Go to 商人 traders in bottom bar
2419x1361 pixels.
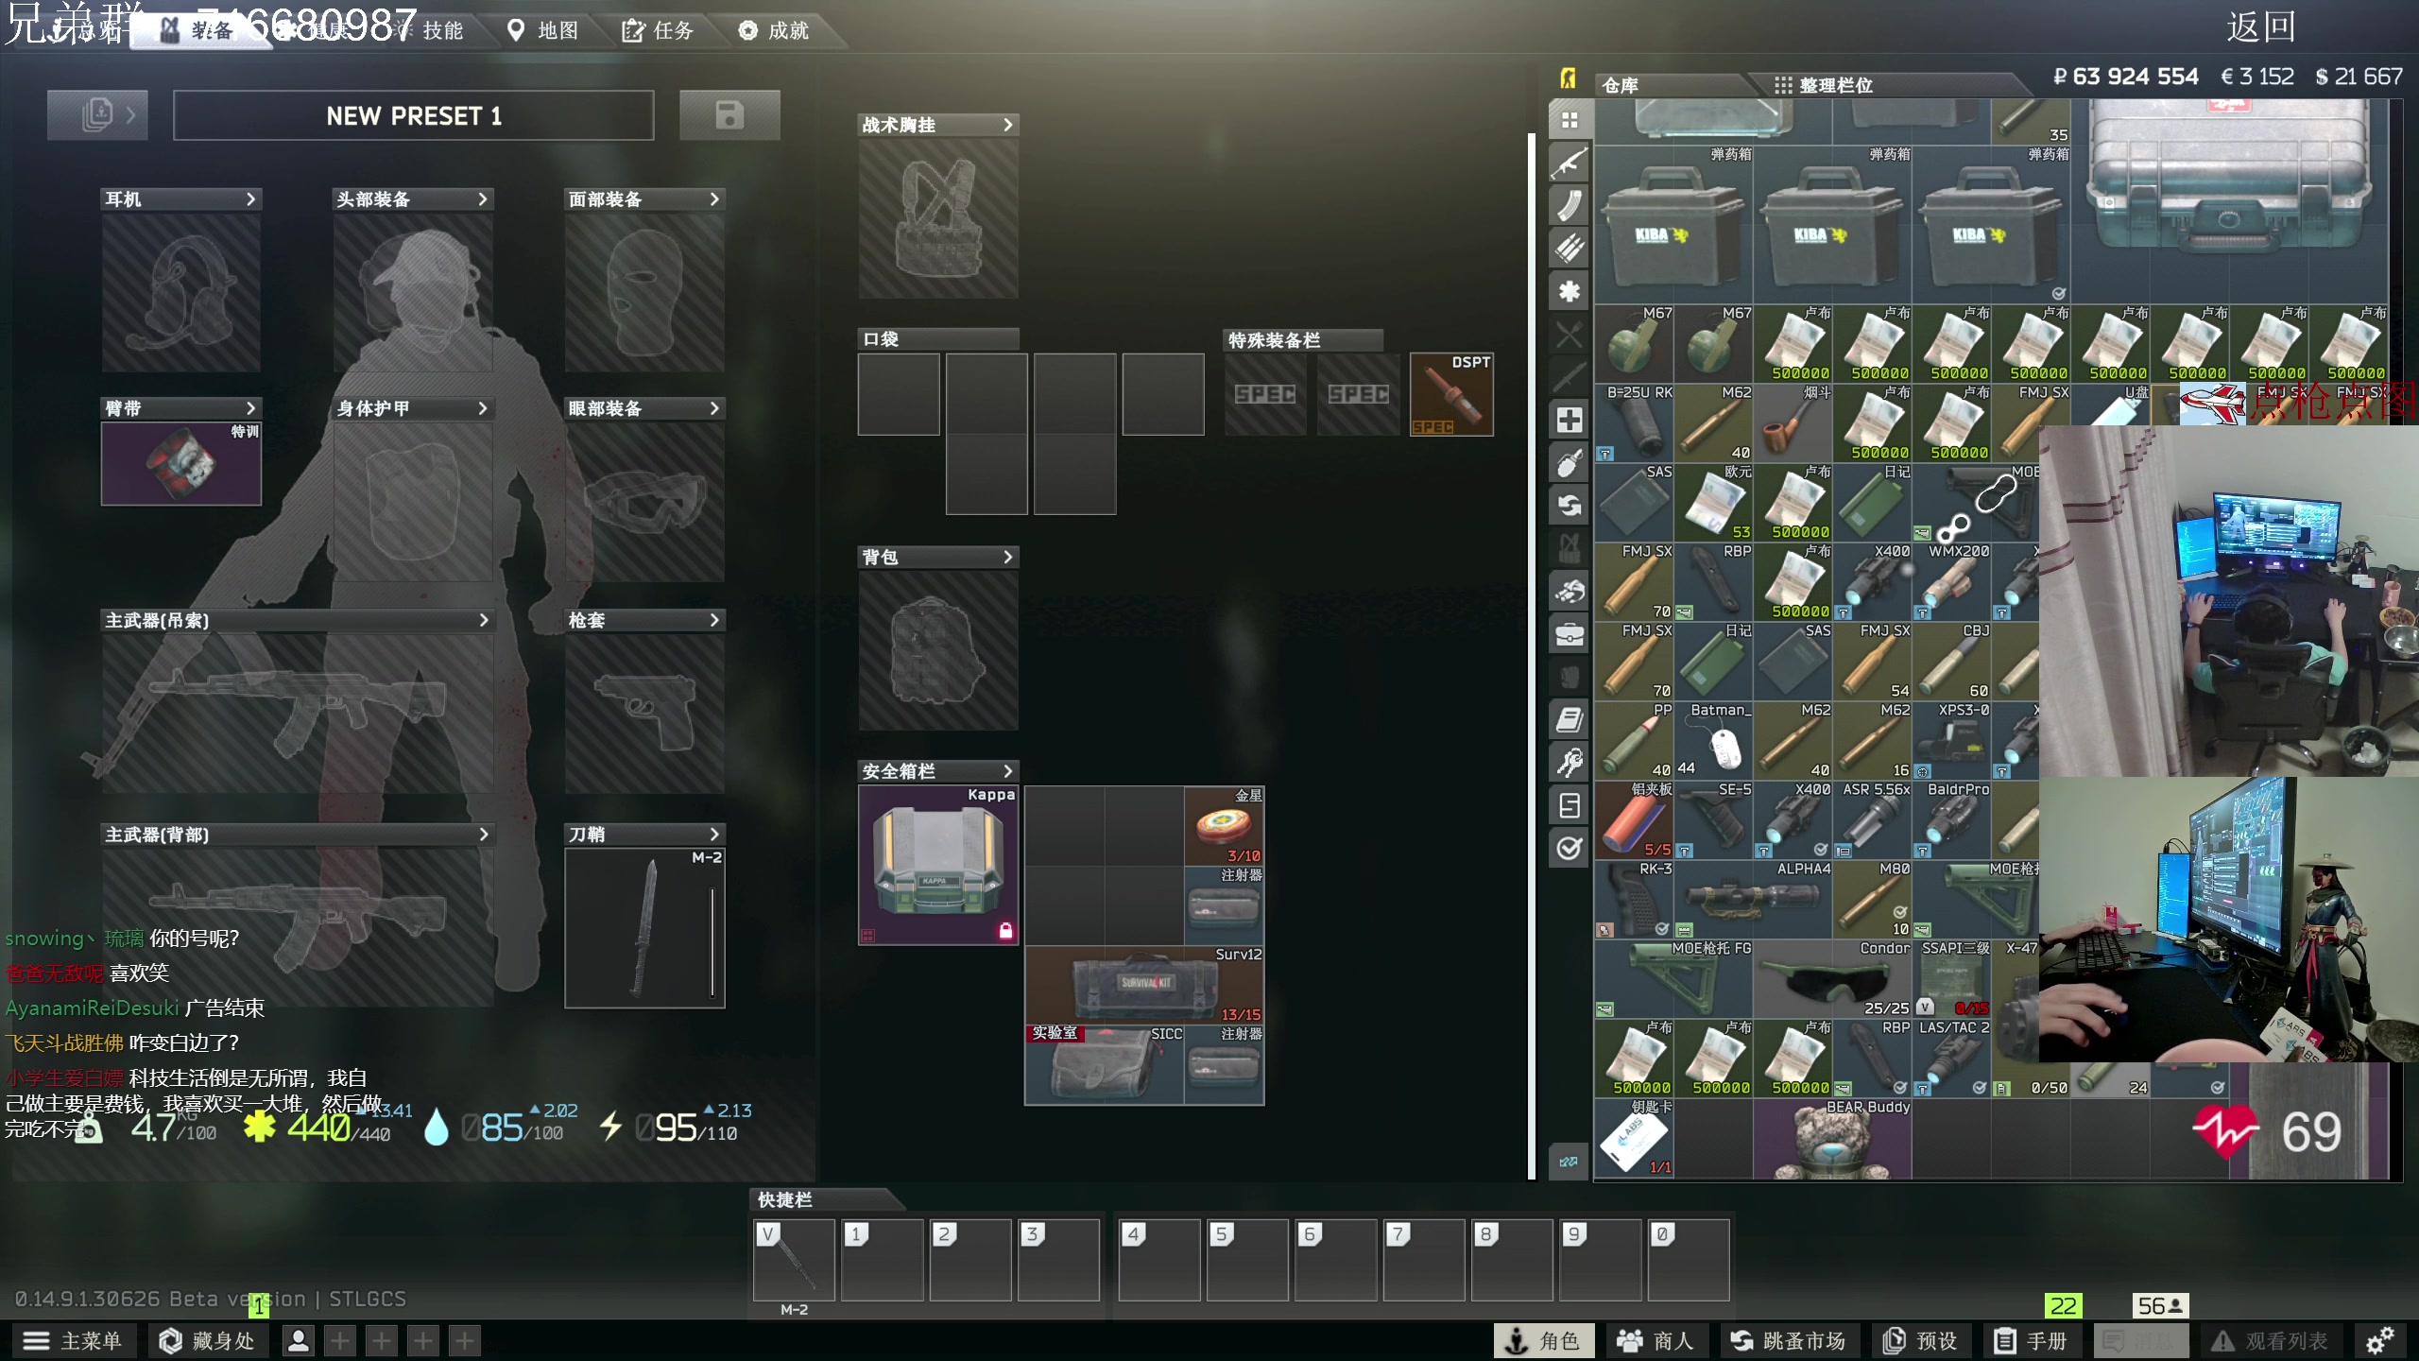[1659, 1340]
